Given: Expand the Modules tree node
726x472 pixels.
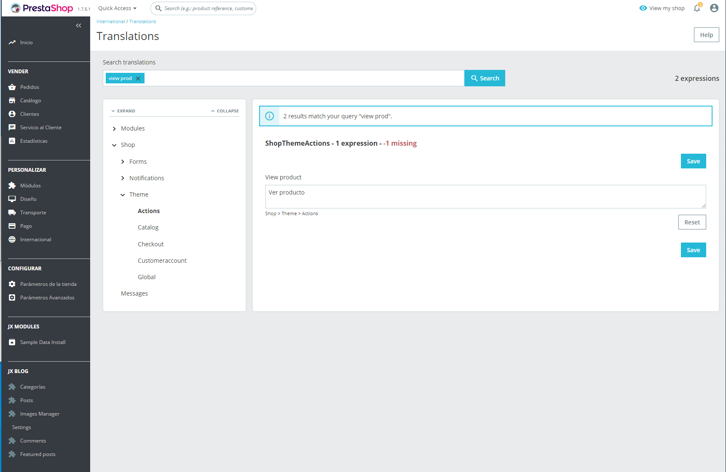Looking at the screenshot, I should (x=114, y=129).
